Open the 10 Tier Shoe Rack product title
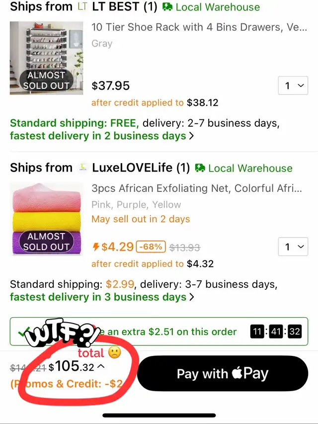318x424 pixels. 199,27
